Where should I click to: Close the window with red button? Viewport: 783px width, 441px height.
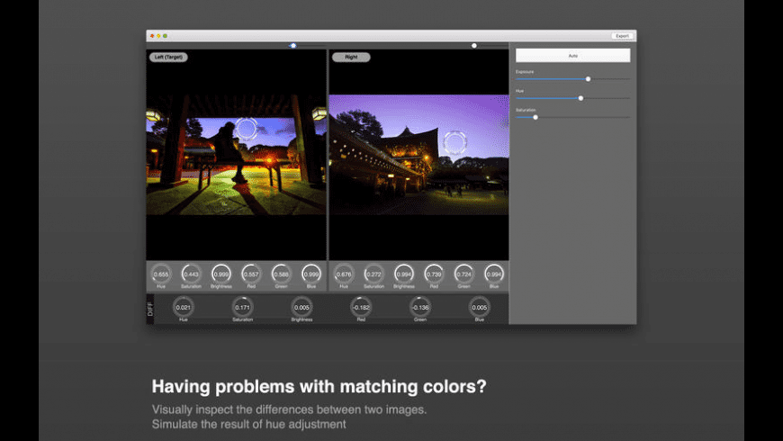[x=152, y=36]
